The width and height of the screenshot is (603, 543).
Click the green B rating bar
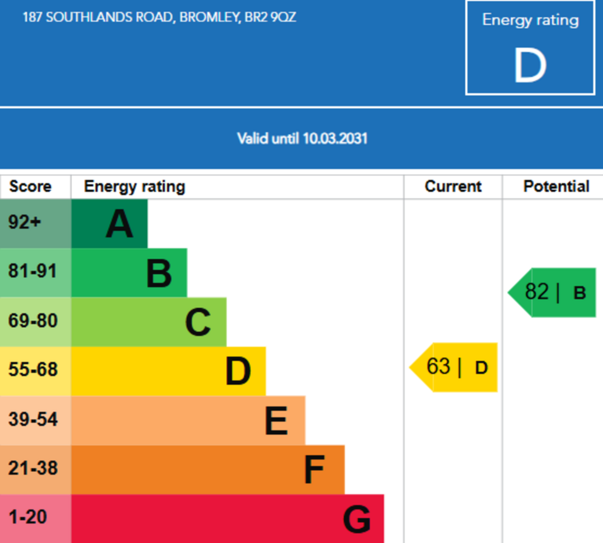coord(129,273)
